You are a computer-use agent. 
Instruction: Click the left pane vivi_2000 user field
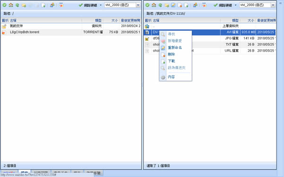(x=120, y=5)
